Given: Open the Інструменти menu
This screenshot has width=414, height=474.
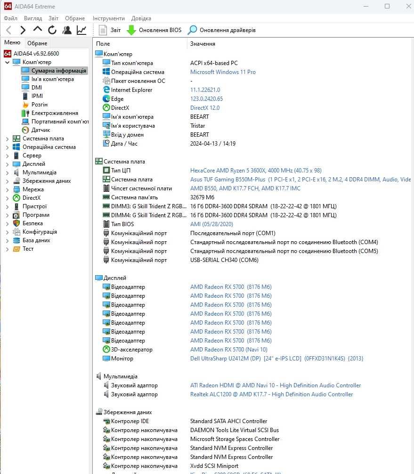Looking at the screenshot, I should (108, 18).
